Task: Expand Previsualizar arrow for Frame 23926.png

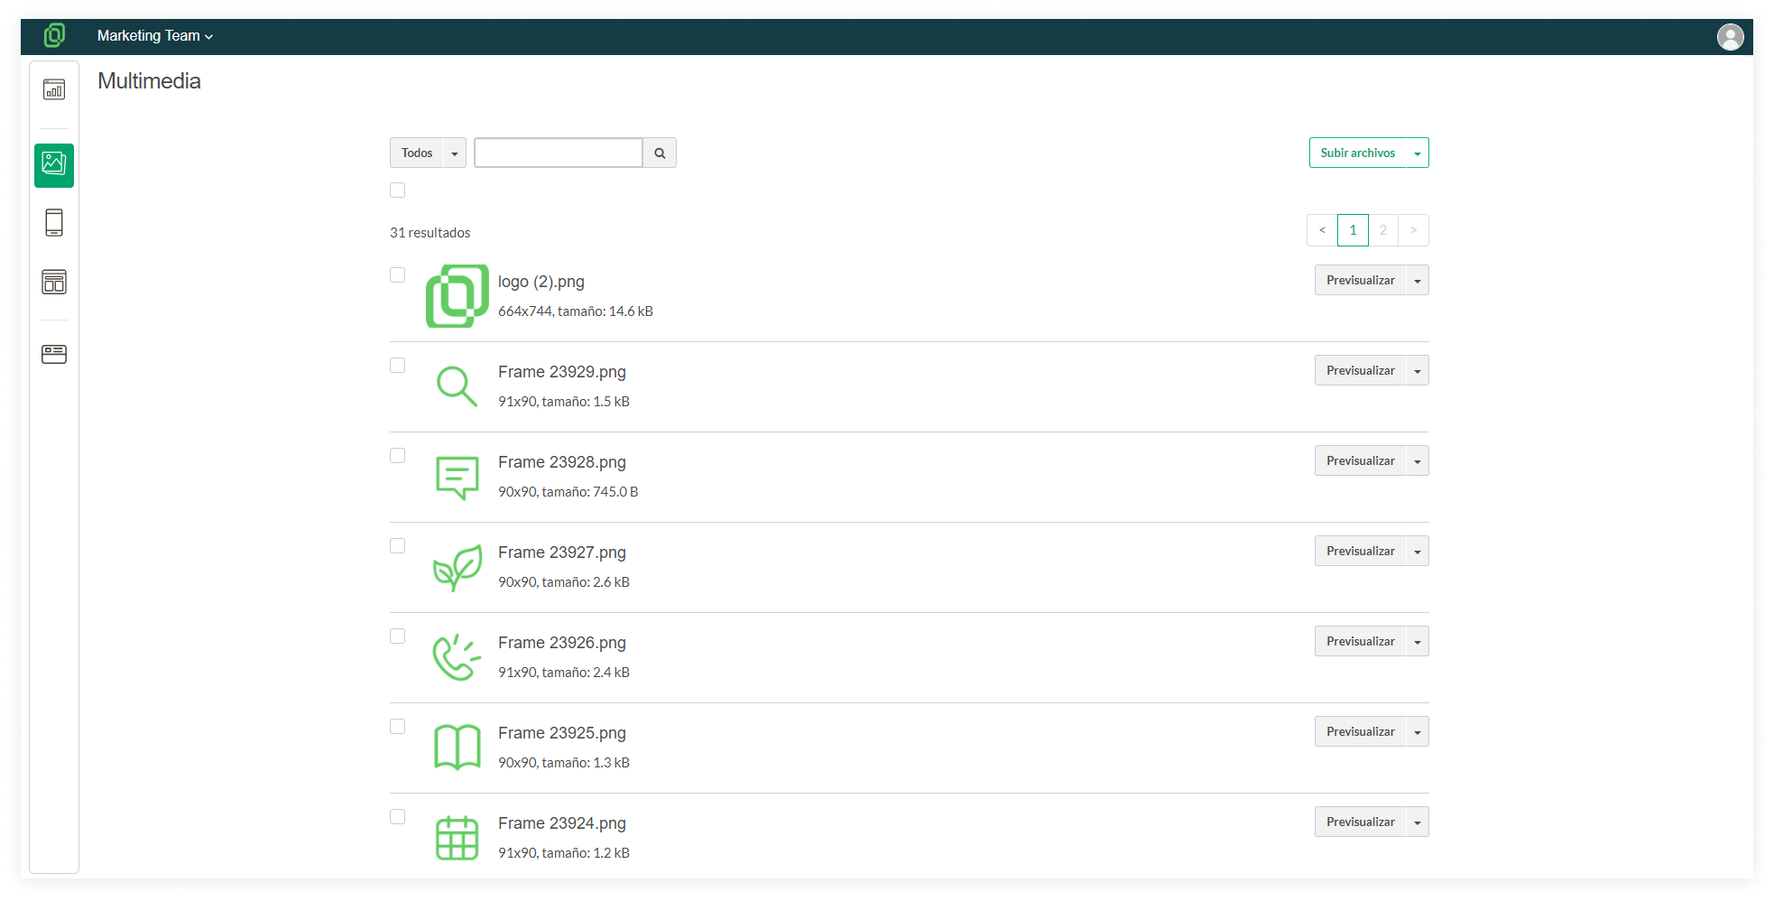Action: tap(1418, 641)
